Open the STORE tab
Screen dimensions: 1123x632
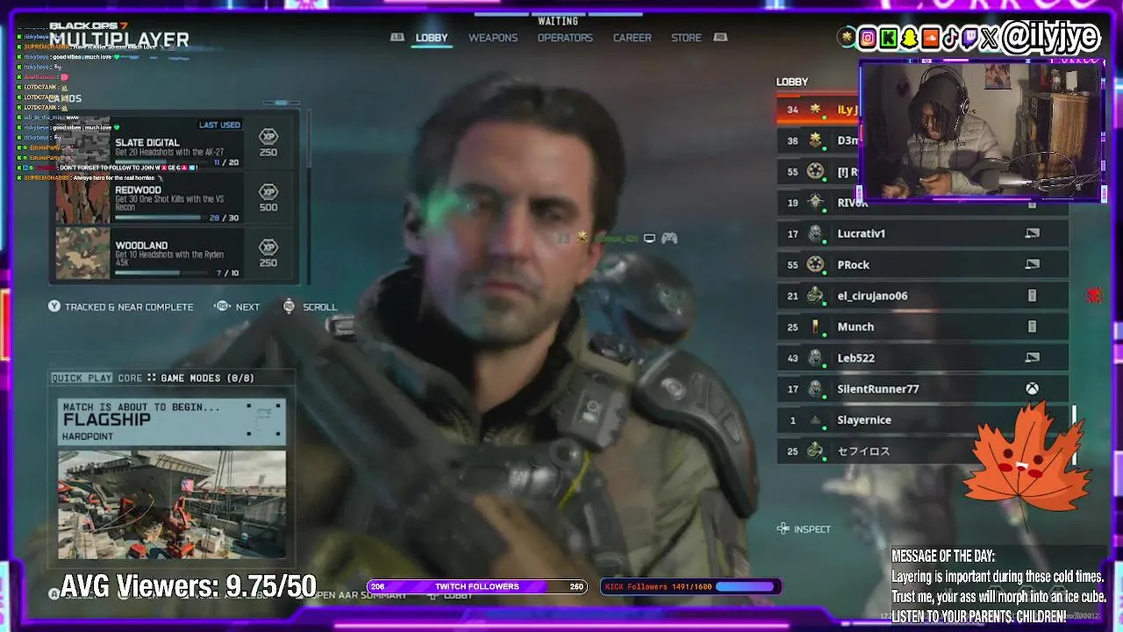click(686, 38)
